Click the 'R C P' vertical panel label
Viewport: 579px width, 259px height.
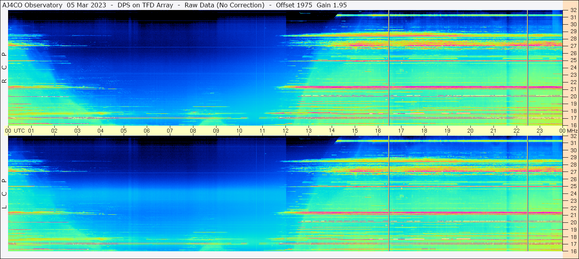(4, 67)
